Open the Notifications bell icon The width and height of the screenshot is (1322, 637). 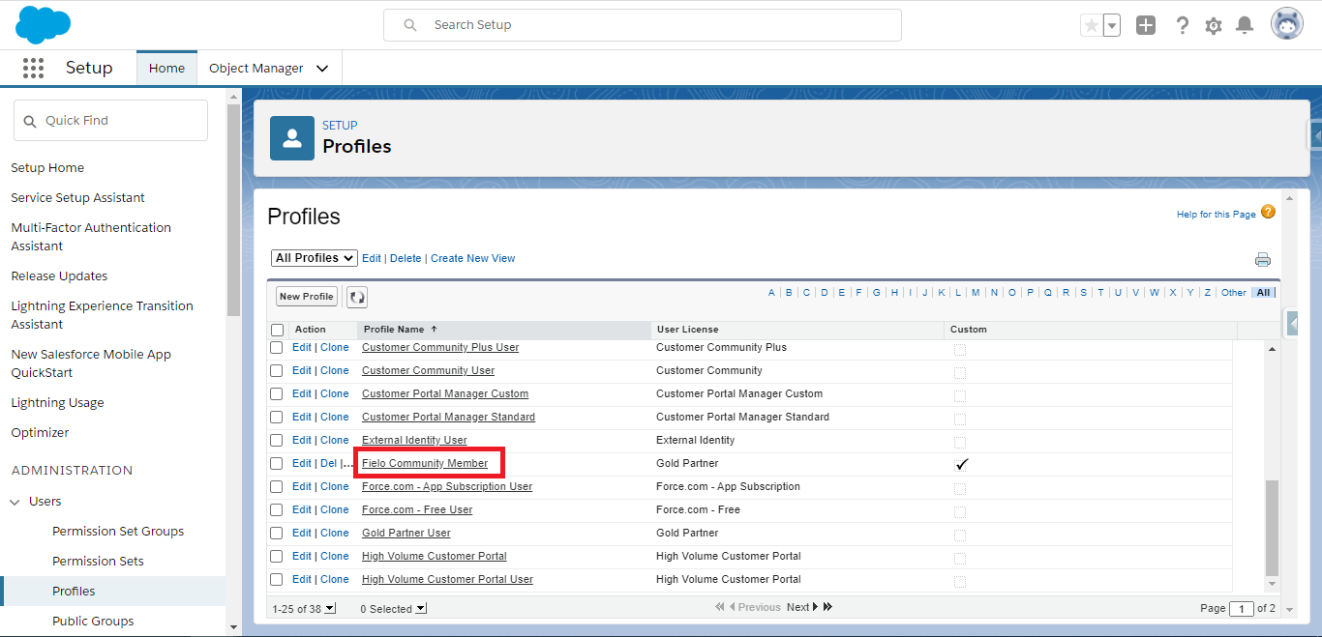[1246, 25]
